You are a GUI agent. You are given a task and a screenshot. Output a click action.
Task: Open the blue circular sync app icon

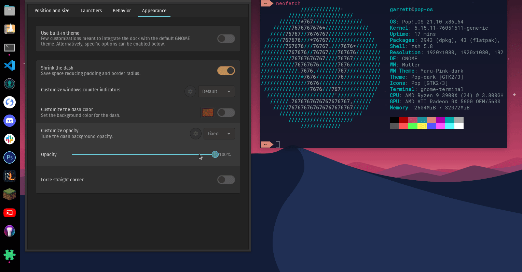[x=10, y=102]
